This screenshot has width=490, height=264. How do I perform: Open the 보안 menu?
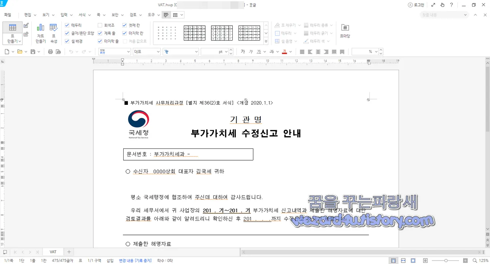[114, 15]
